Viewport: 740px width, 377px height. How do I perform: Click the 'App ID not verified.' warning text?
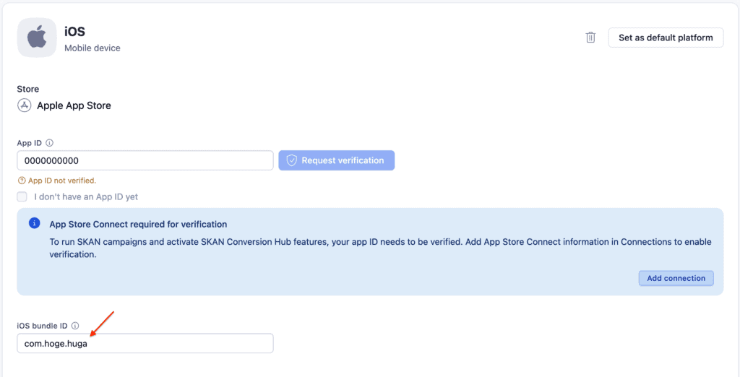click(62, 181)
